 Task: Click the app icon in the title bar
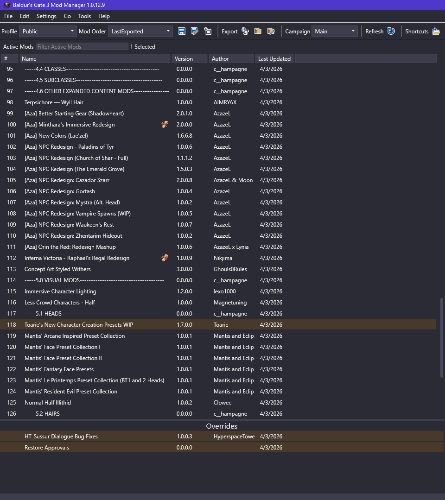point(6,5)
